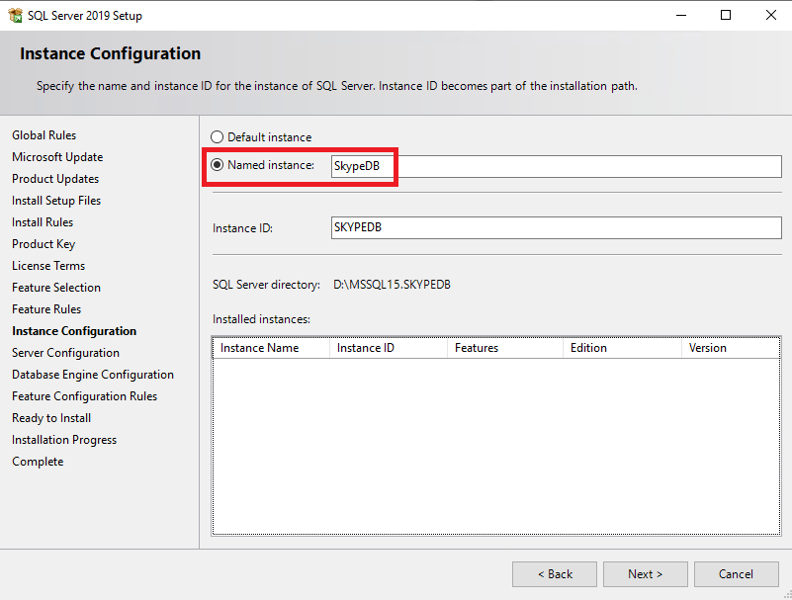The image size is (792, 600).
Task: Close the SQL Server Setup window
Action: pos(771,15)
